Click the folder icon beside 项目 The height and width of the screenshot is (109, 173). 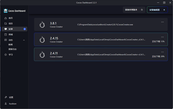[x=6, y=24]
